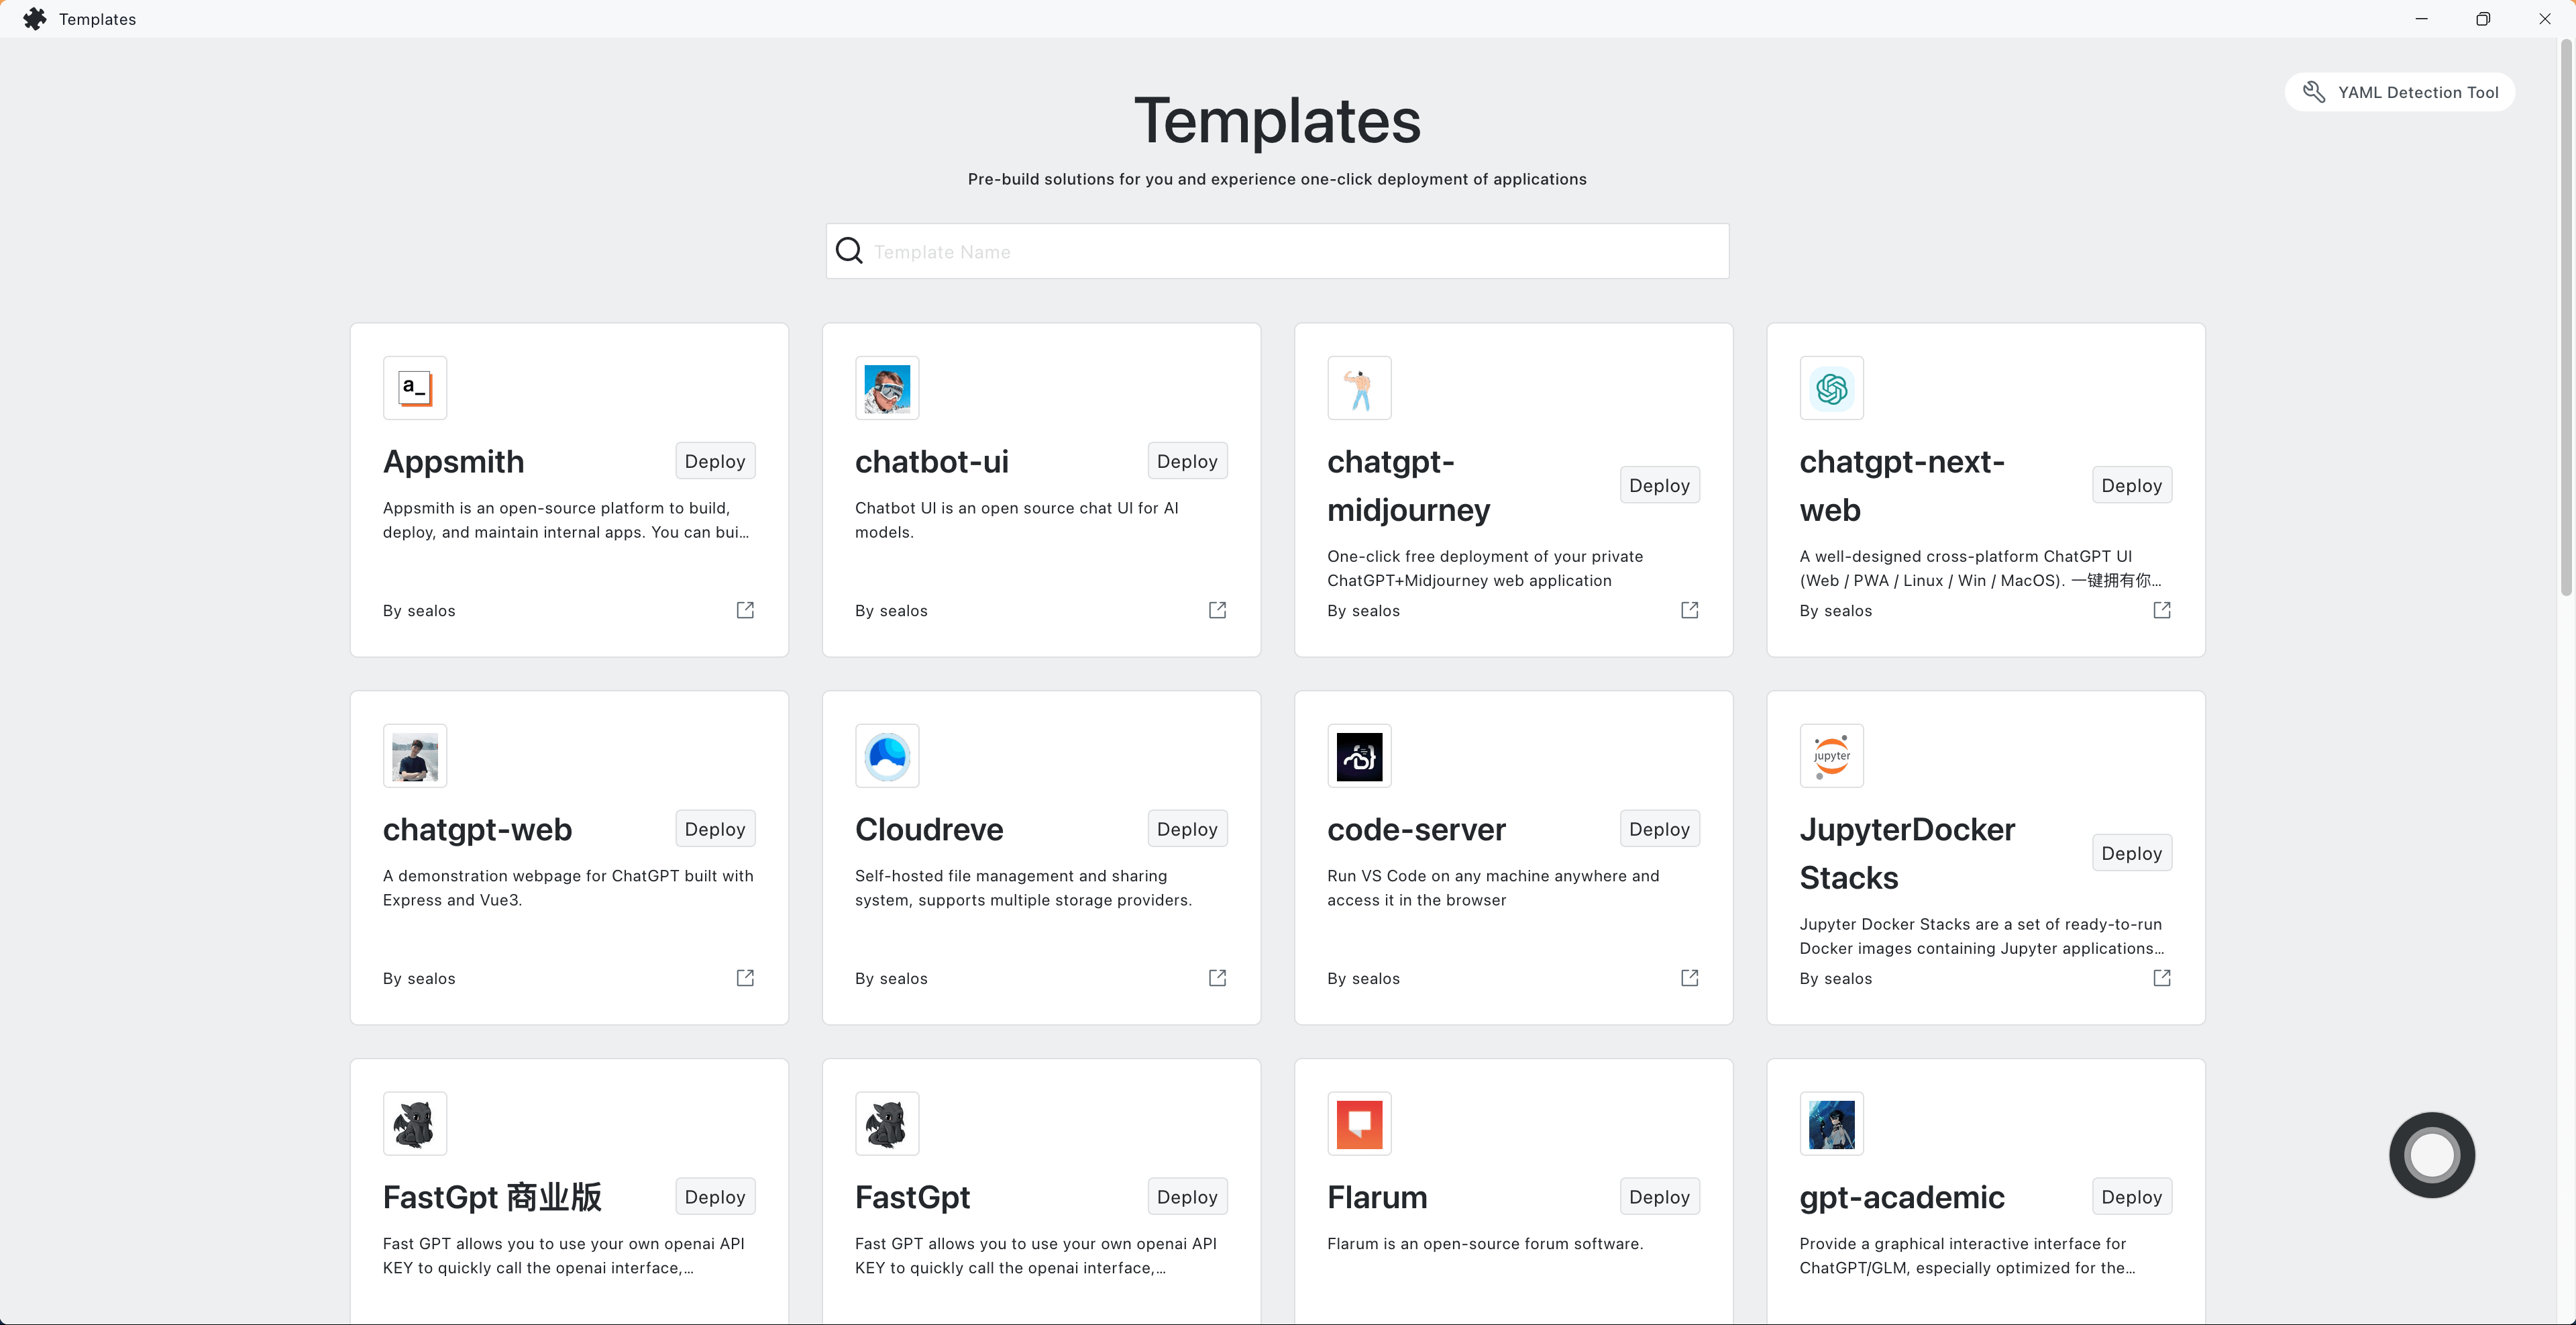Click the Cloudreve app icon
Screen dimensions: 2576x1325
(x=887, y=756)
